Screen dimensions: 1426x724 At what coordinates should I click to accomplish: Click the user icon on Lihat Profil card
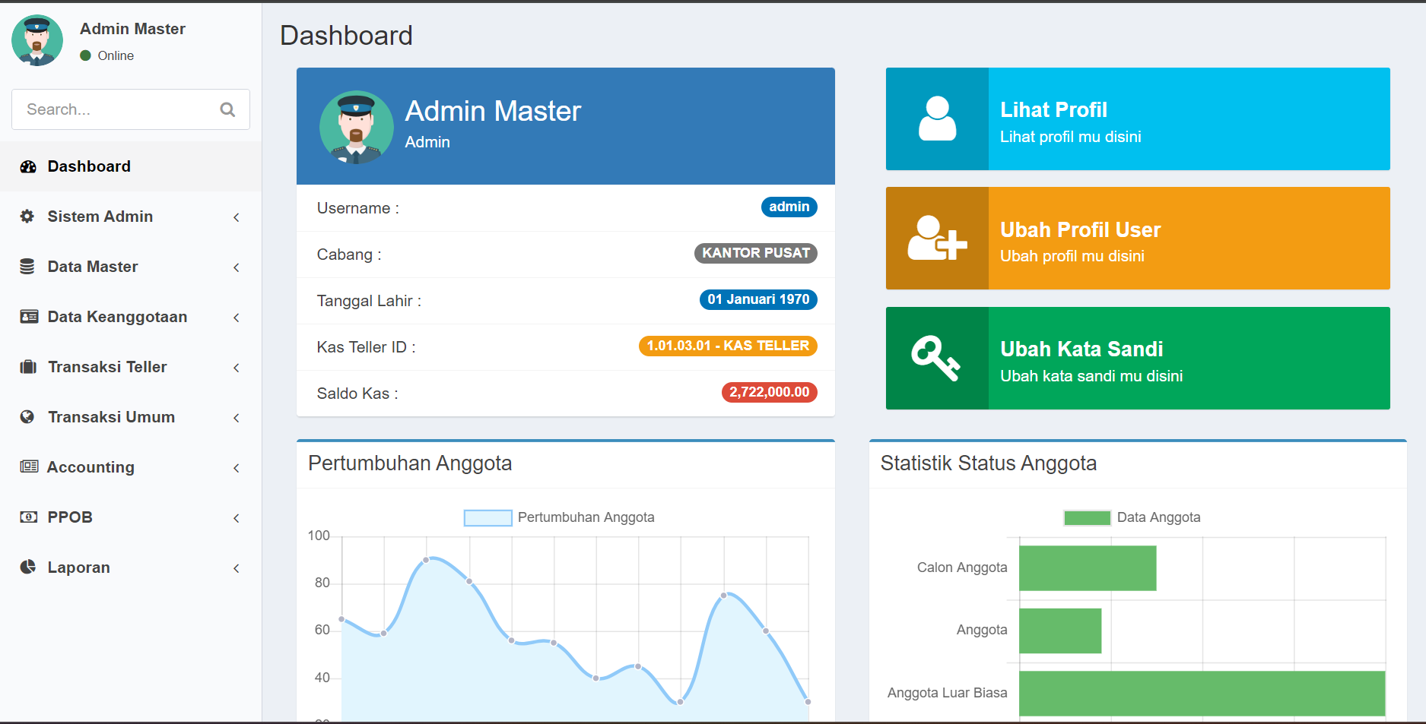point(937,119)
